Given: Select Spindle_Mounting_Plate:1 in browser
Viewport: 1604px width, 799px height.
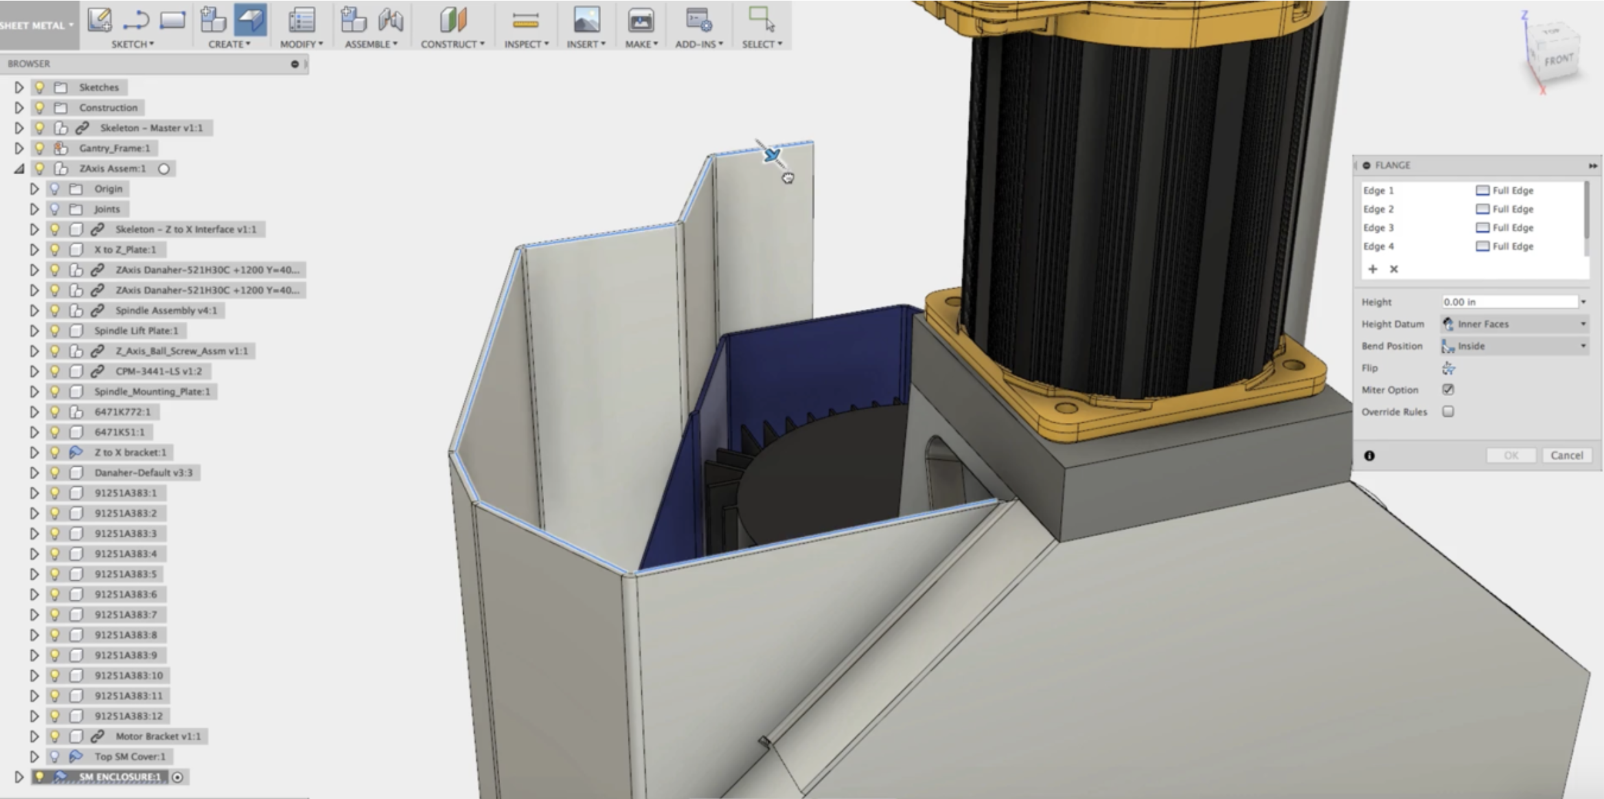Looking at the screenshot, I should (x=152, y=392).
